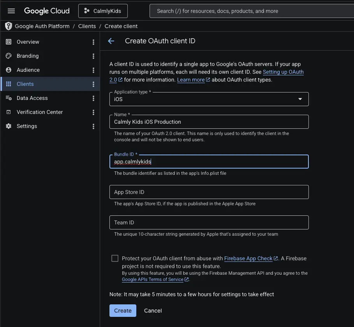354x327 pixels.
Task: Open the three-dot menu for Branding
Action: pyautogui.click(x=93, y=56)
